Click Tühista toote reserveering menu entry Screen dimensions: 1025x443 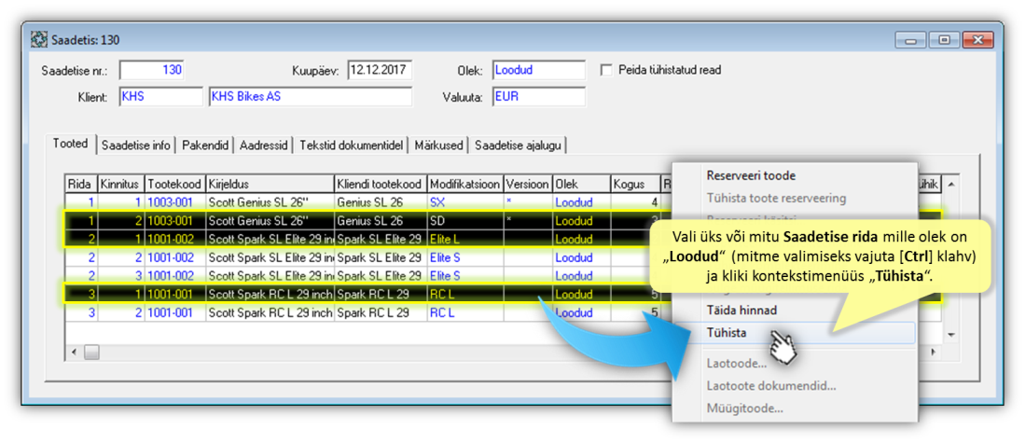point(776,198)
